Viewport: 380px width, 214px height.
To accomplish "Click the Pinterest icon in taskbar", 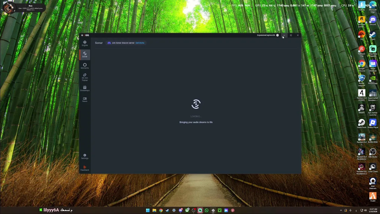I will point(233,210).
